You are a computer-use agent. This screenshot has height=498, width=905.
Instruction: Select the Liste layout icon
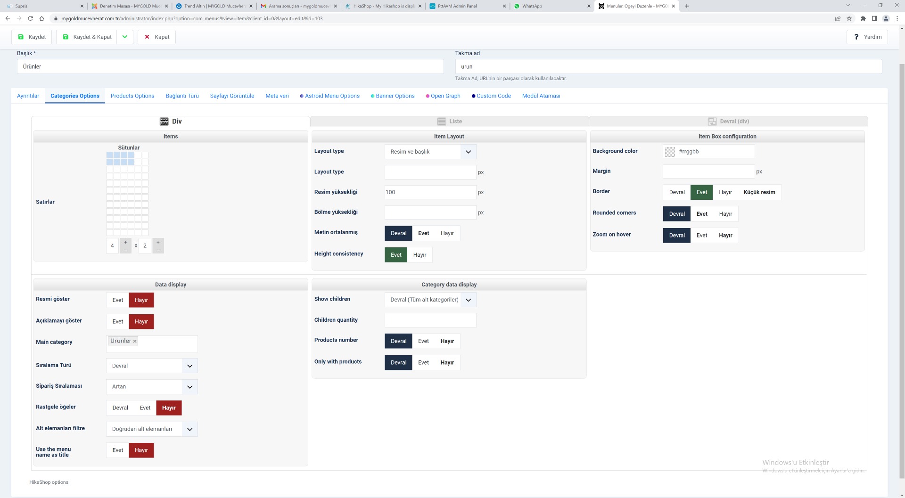click(442, 122)
